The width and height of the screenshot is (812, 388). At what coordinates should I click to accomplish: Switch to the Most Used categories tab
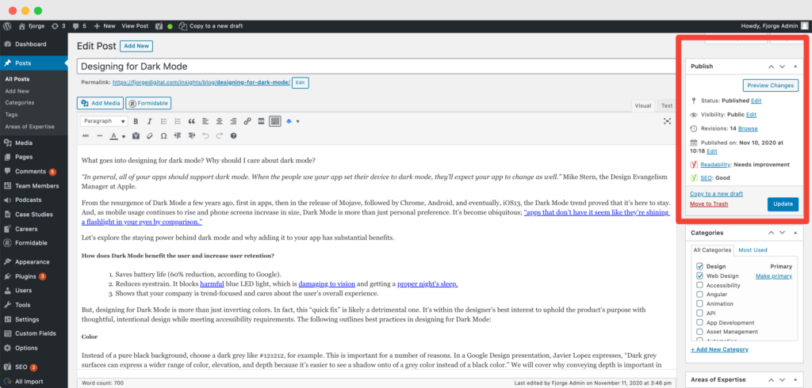[x=753, y=249]
